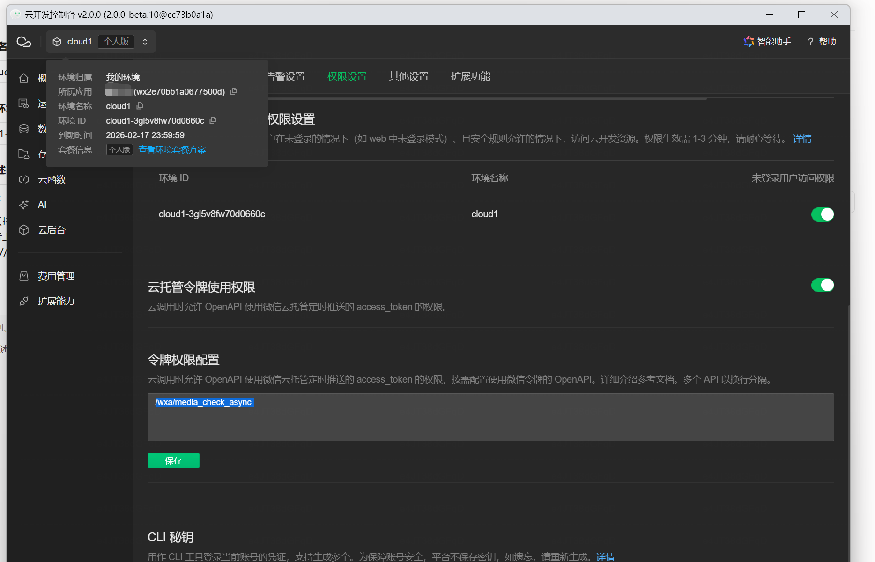Open 扩展能力 in the sidebar
This screenshot has height=562, width=875.
(56, 301)
